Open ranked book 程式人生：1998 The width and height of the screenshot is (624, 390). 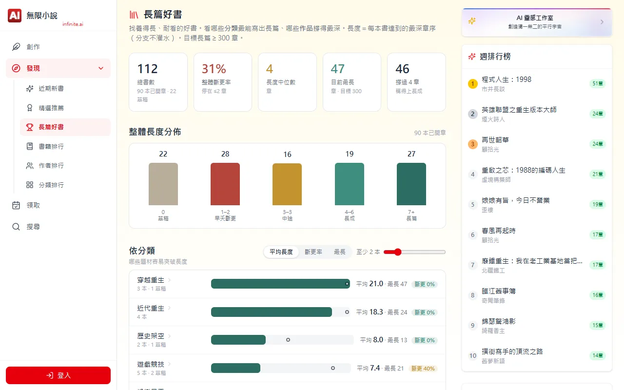tap(537, 84)
